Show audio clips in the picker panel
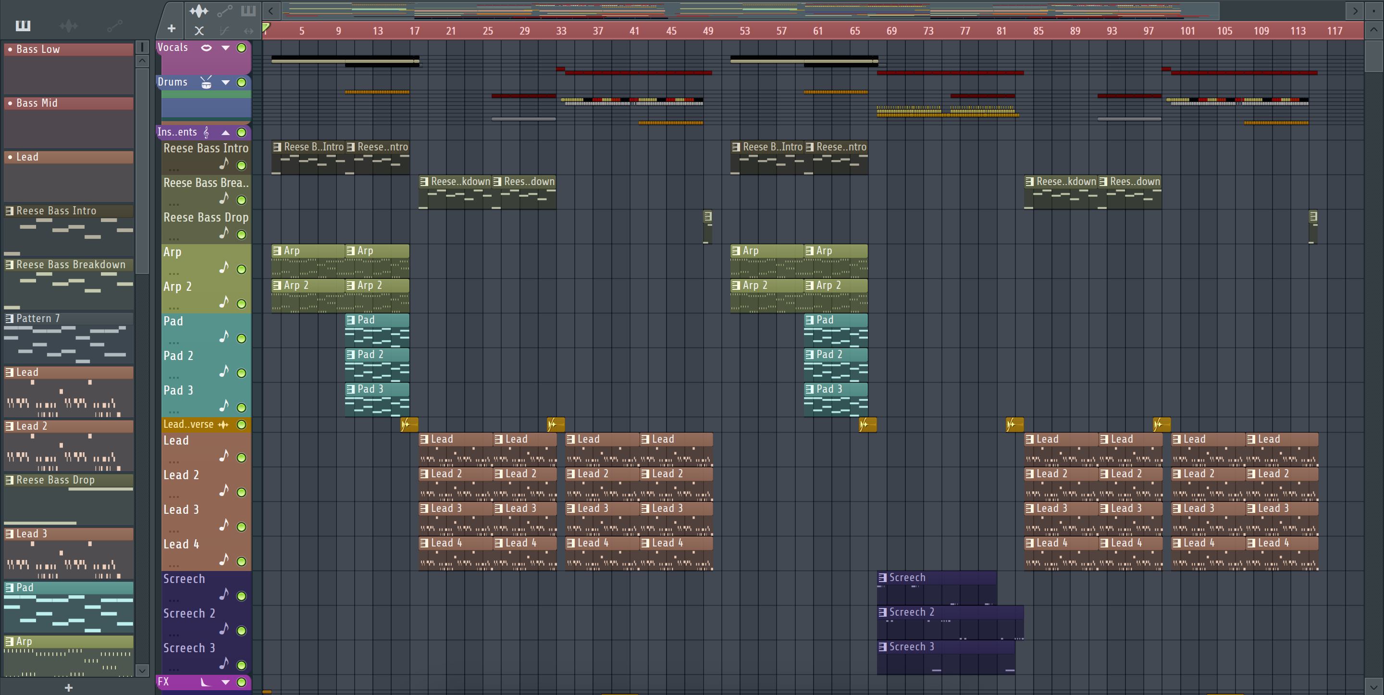The width and height of the screenshot is (1384, 695). [x=69, y=25]
